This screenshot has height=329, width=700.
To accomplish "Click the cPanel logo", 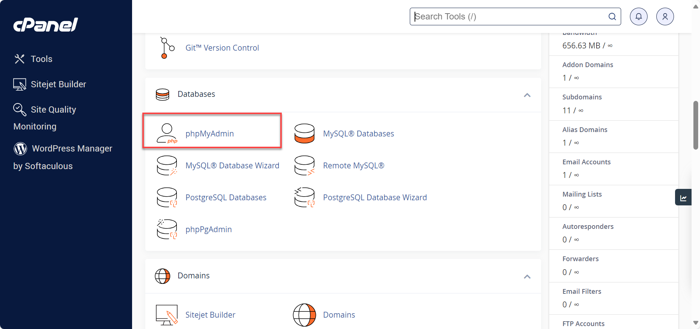I will pyautogui.click(x=45, y=25).
